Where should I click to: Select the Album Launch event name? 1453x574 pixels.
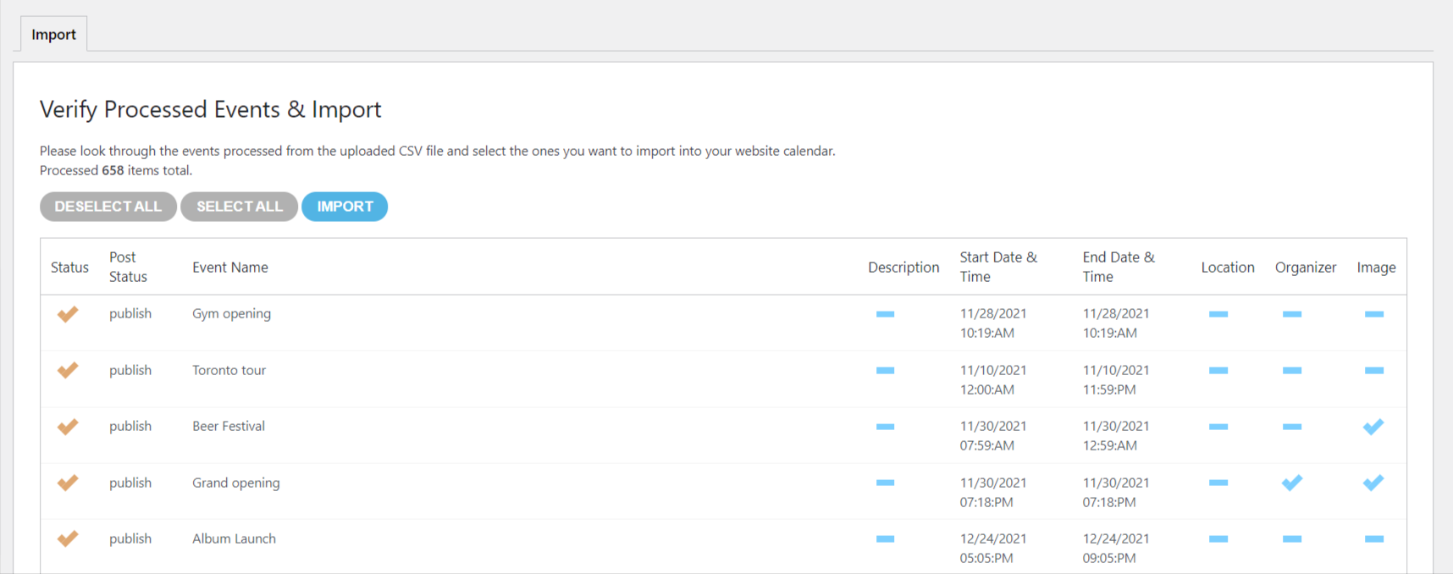click(234, 538)
